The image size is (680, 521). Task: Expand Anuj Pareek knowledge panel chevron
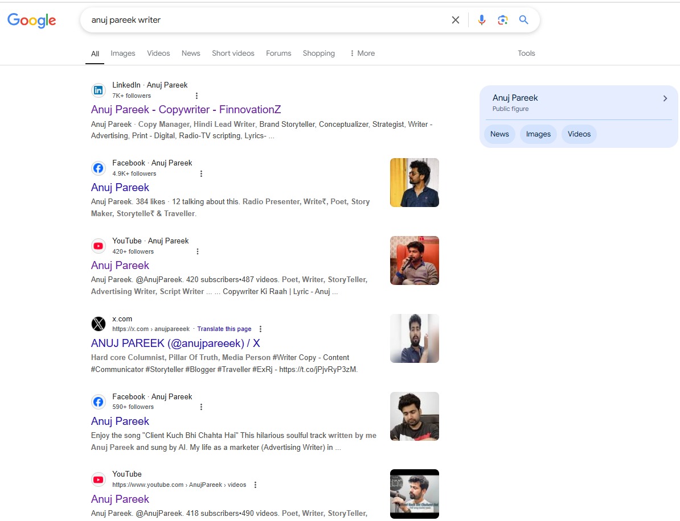[665, 98]
